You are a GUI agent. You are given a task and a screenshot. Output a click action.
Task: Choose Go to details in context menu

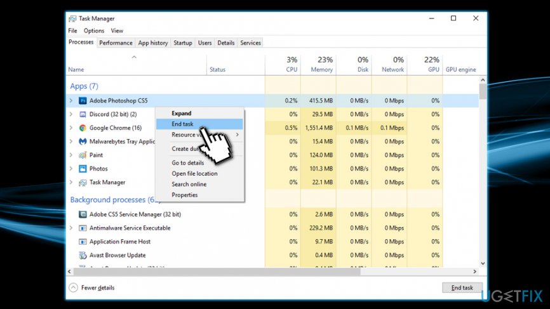pyautogui.click(x=199, y=163)
